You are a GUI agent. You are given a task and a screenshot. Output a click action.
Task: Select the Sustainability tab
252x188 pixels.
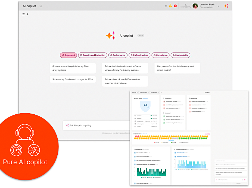(180, 55)
